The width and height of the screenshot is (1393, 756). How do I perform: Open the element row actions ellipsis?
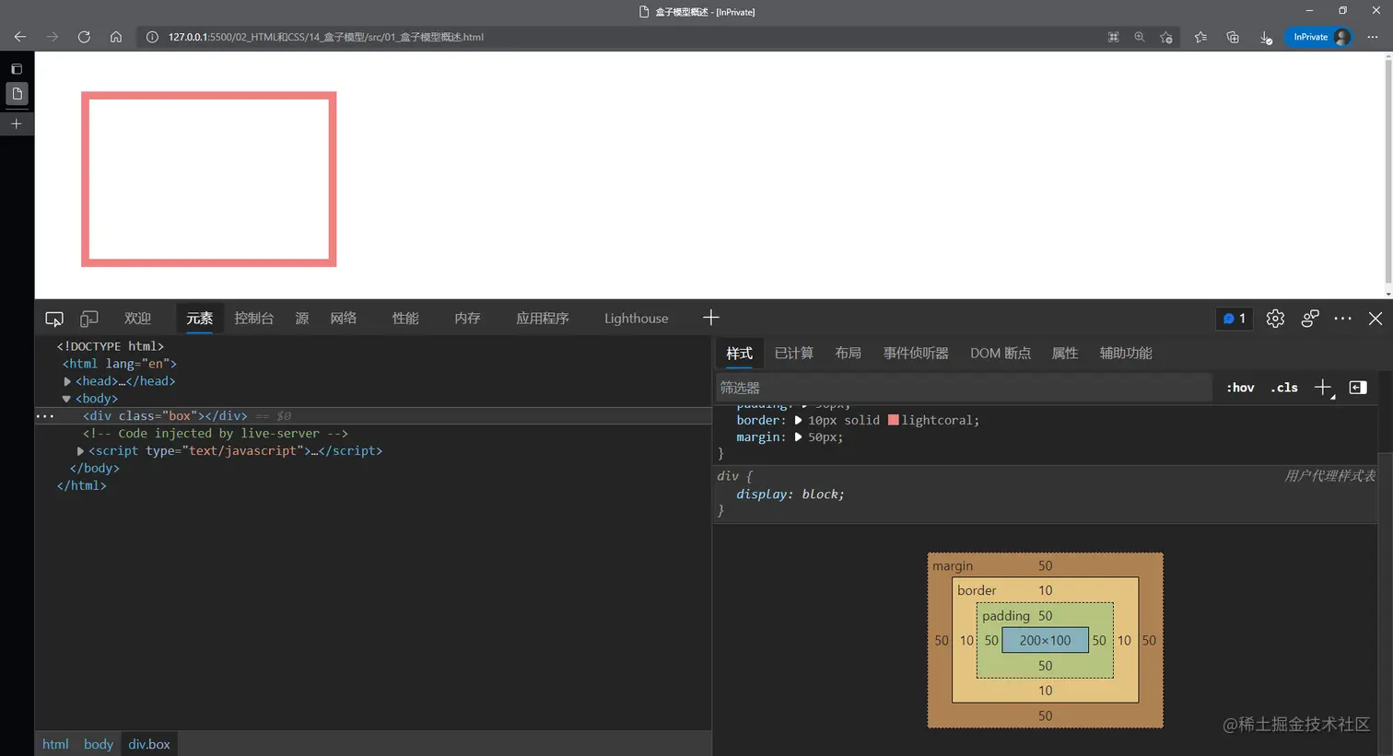click(45, 416)
